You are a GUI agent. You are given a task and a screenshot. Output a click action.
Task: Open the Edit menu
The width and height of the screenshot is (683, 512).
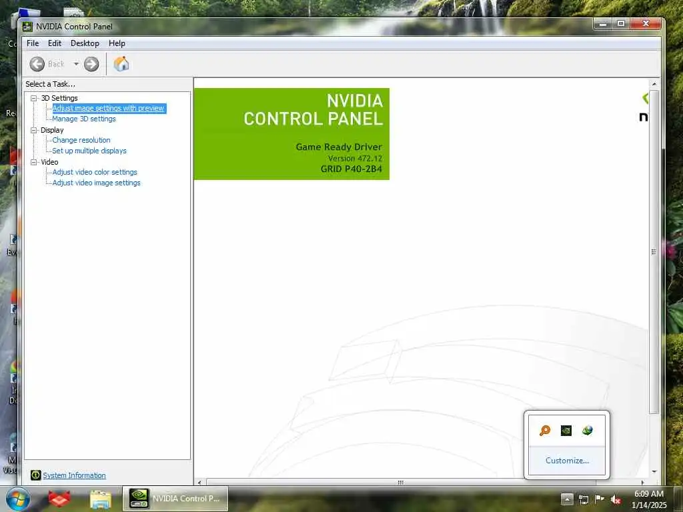(x=55, y=43)
